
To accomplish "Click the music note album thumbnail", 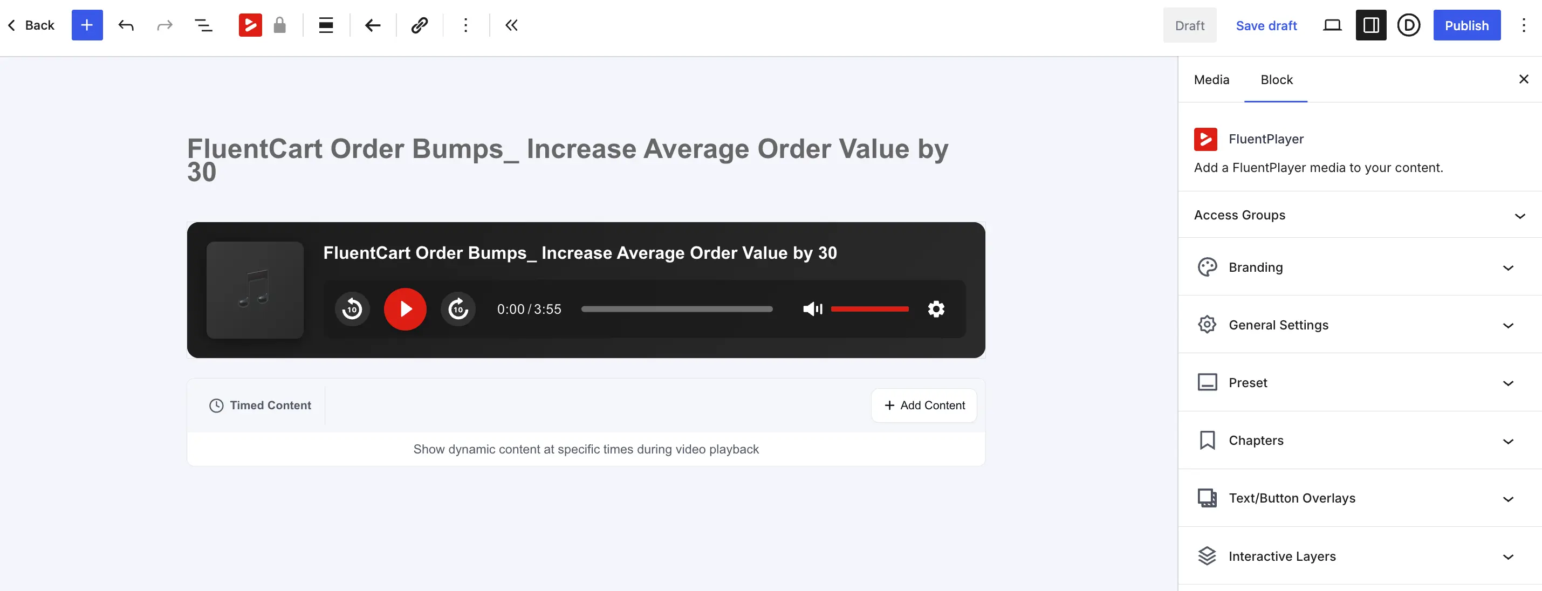I will point(255,290).
